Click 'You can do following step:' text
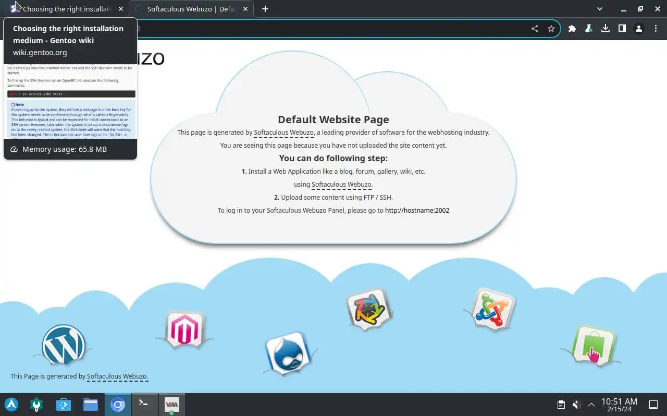The width and height of the screenshot is (667, 416). coord(333,158)
